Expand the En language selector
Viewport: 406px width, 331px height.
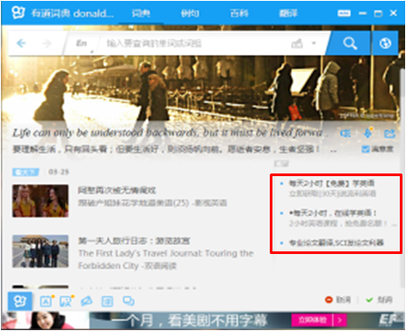pos(82,43)
